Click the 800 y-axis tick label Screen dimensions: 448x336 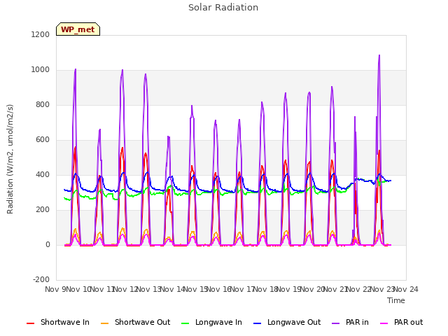tap(43, 104)
